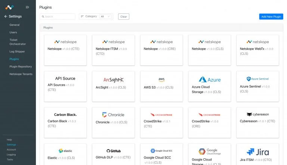Viewport: 287px width, 165px height.
Task: Click 'Netskope ITSM' card title text
Action: click(x=107, y=49)
